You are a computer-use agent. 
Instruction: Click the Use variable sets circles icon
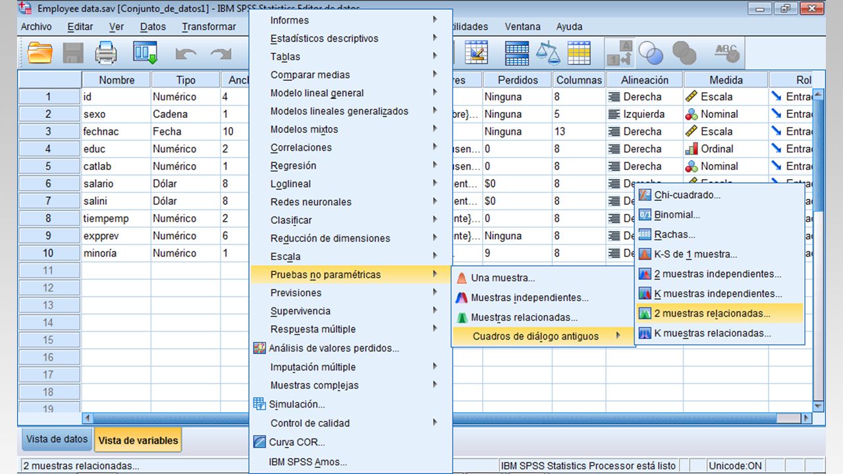coord(651,53)
